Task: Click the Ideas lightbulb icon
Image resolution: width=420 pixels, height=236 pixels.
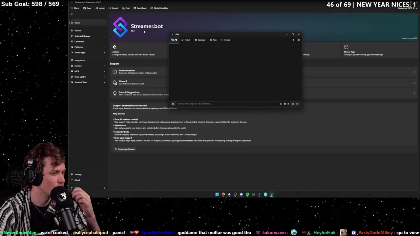Action: [115, 93]
